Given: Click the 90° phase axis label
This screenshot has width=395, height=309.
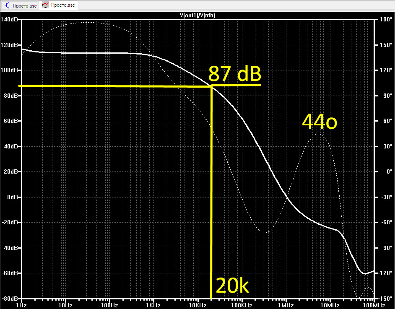Looking at the screenshot, I should [x=387, y=96].
